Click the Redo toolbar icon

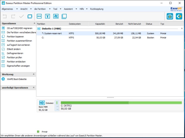coord(13,16)
